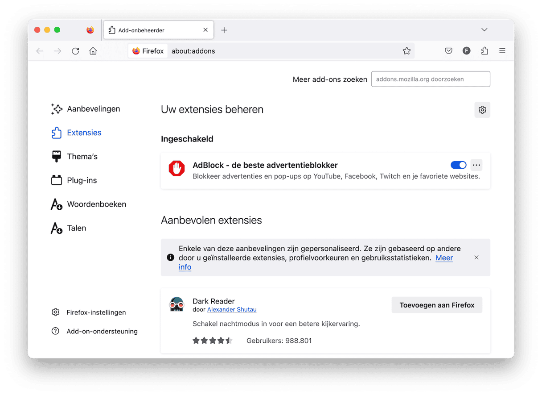Click the info icon in the notice
This screenshot has width=542, height=395.
pos(170,258)
